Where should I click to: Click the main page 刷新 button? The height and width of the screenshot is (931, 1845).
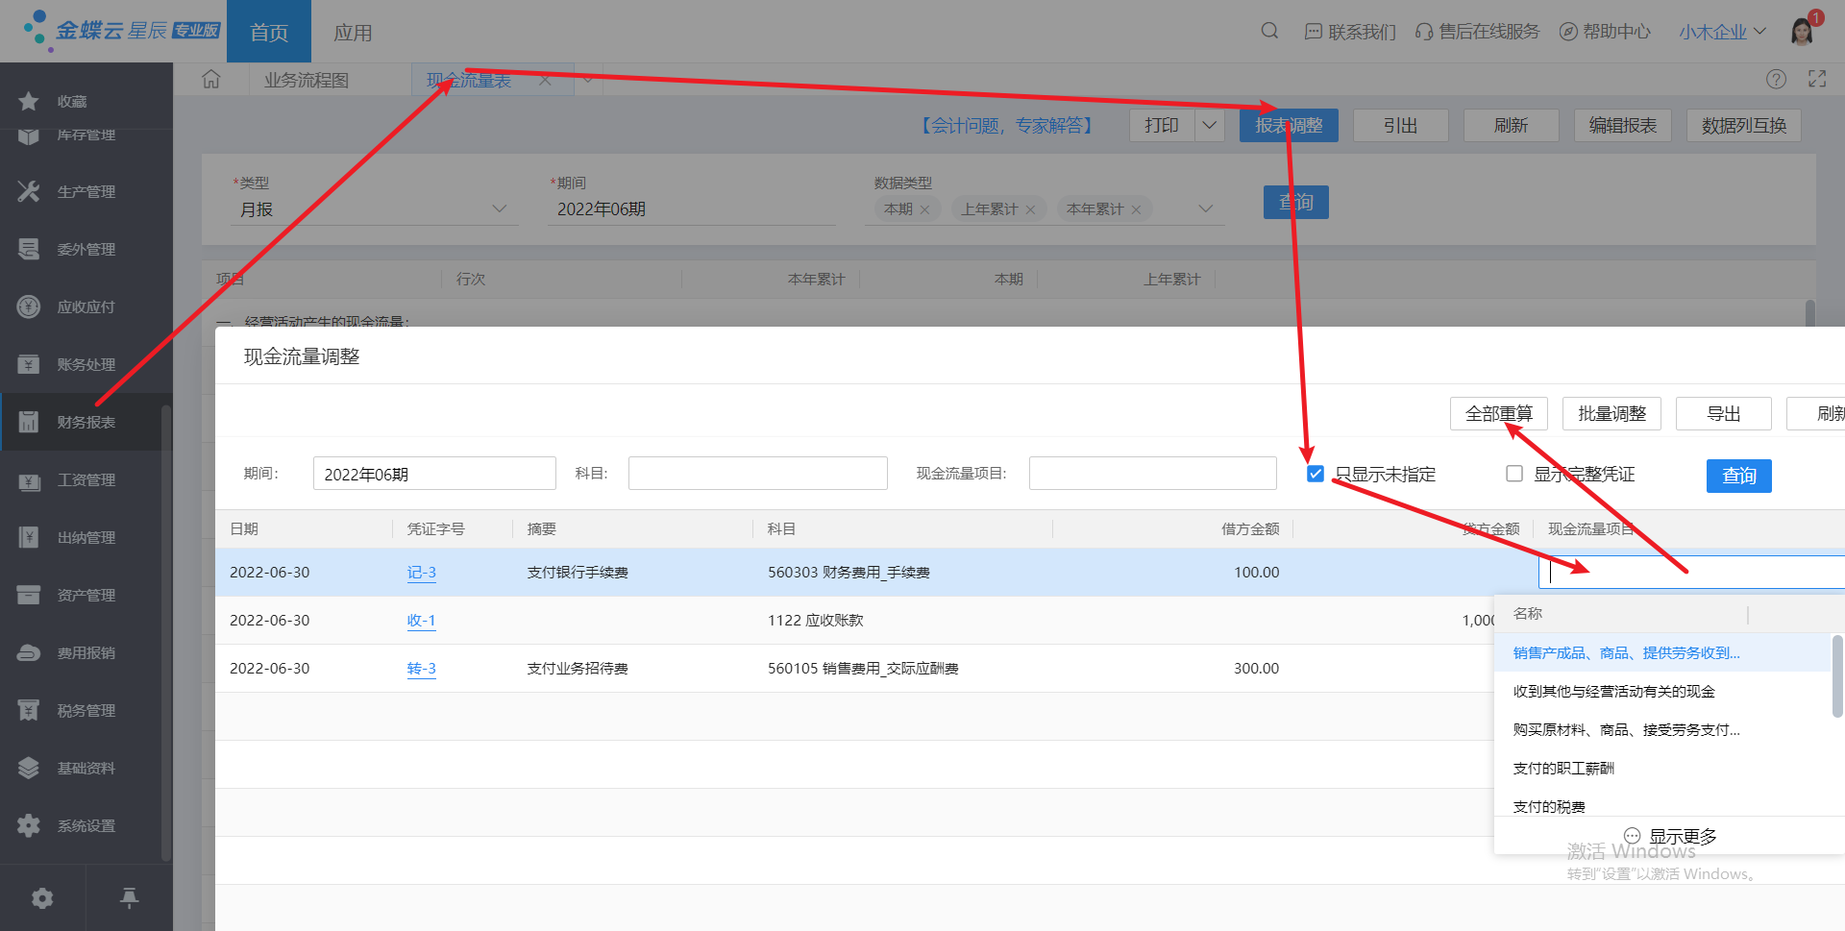(x=1511, y=125)
